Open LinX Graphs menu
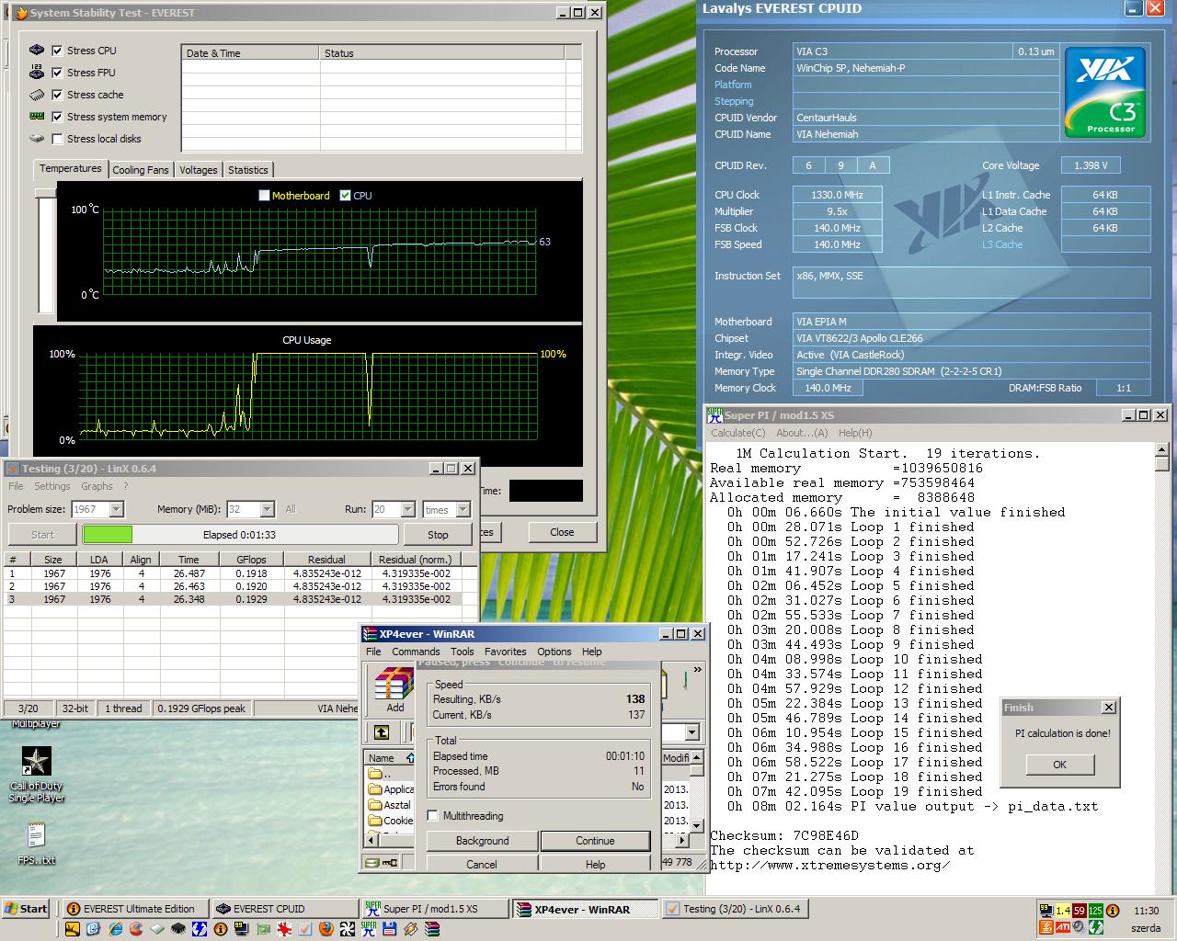 point(97,486)
